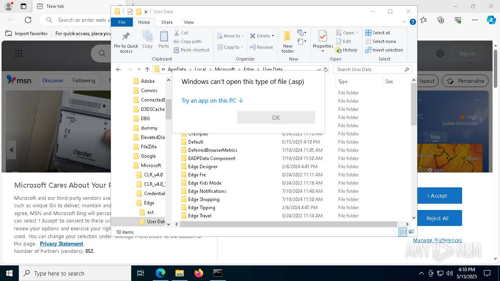
Task: Refresh the Edge browser page
Action: coord(28,20)
